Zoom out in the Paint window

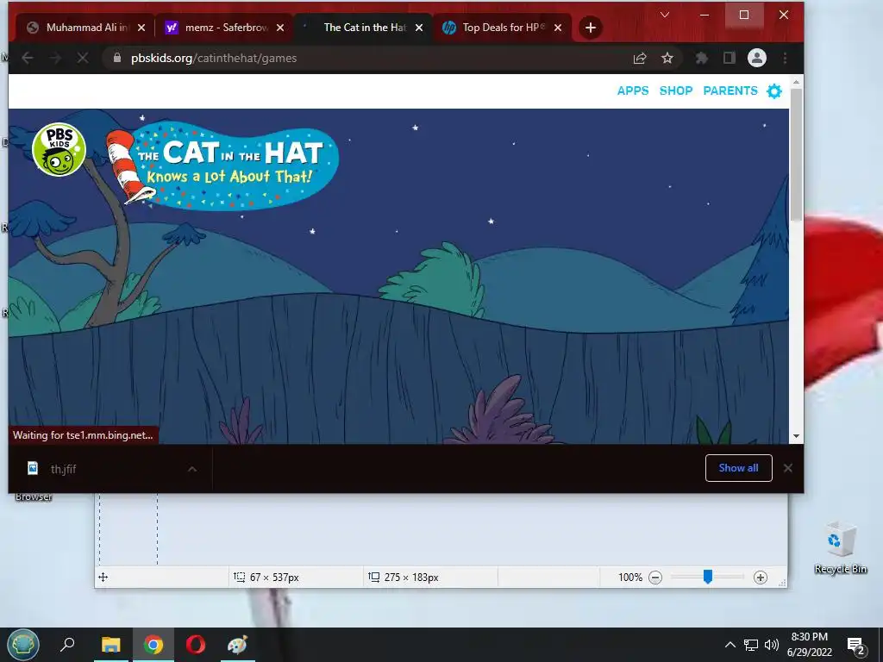655,577
